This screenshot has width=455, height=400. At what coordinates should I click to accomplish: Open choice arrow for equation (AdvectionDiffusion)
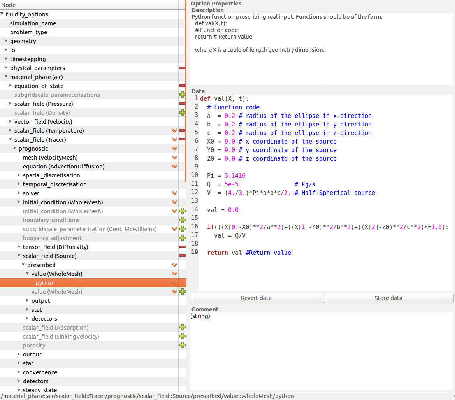point(174,167)
